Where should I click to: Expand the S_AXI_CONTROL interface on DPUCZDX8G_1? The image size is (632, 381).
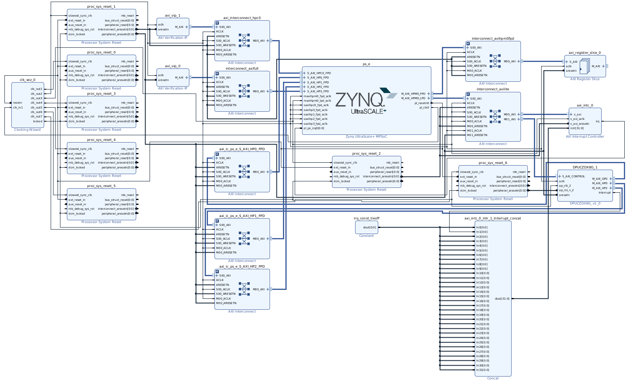(559, 176)
